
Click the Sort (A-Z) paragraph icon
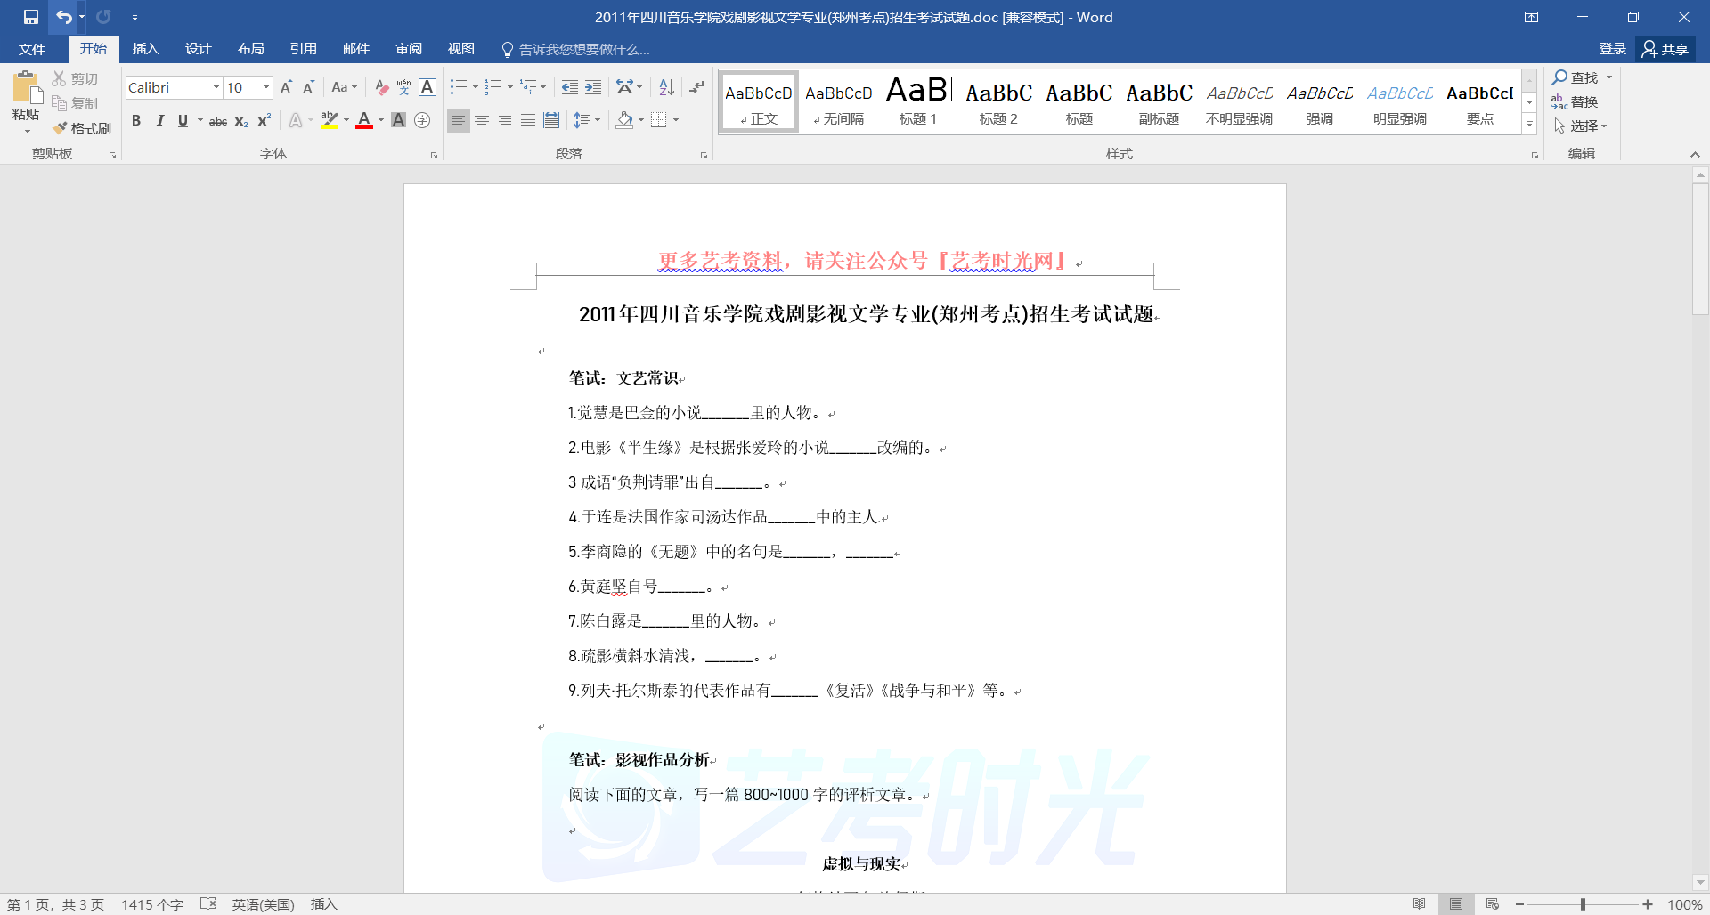(x=666, y=87)
